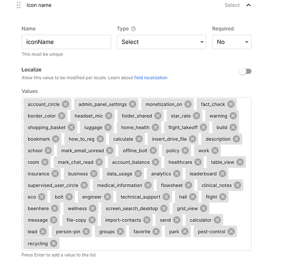Open the Type dropdown showing Select
Viewport: 283px width, 264px height.
161,42
